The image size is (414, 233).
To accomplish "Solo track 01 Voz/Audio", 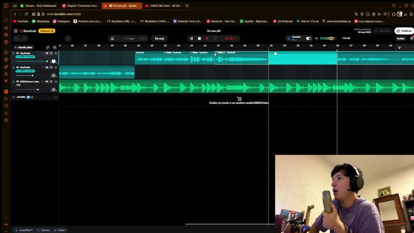I will pyautogui.click(x=51, y=53).
